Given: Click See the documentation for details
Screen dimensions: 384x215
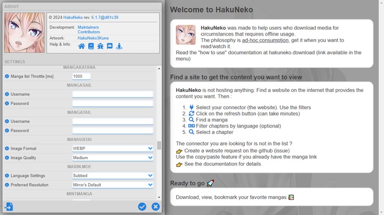Looking at the screenshot, I should 223,164.
